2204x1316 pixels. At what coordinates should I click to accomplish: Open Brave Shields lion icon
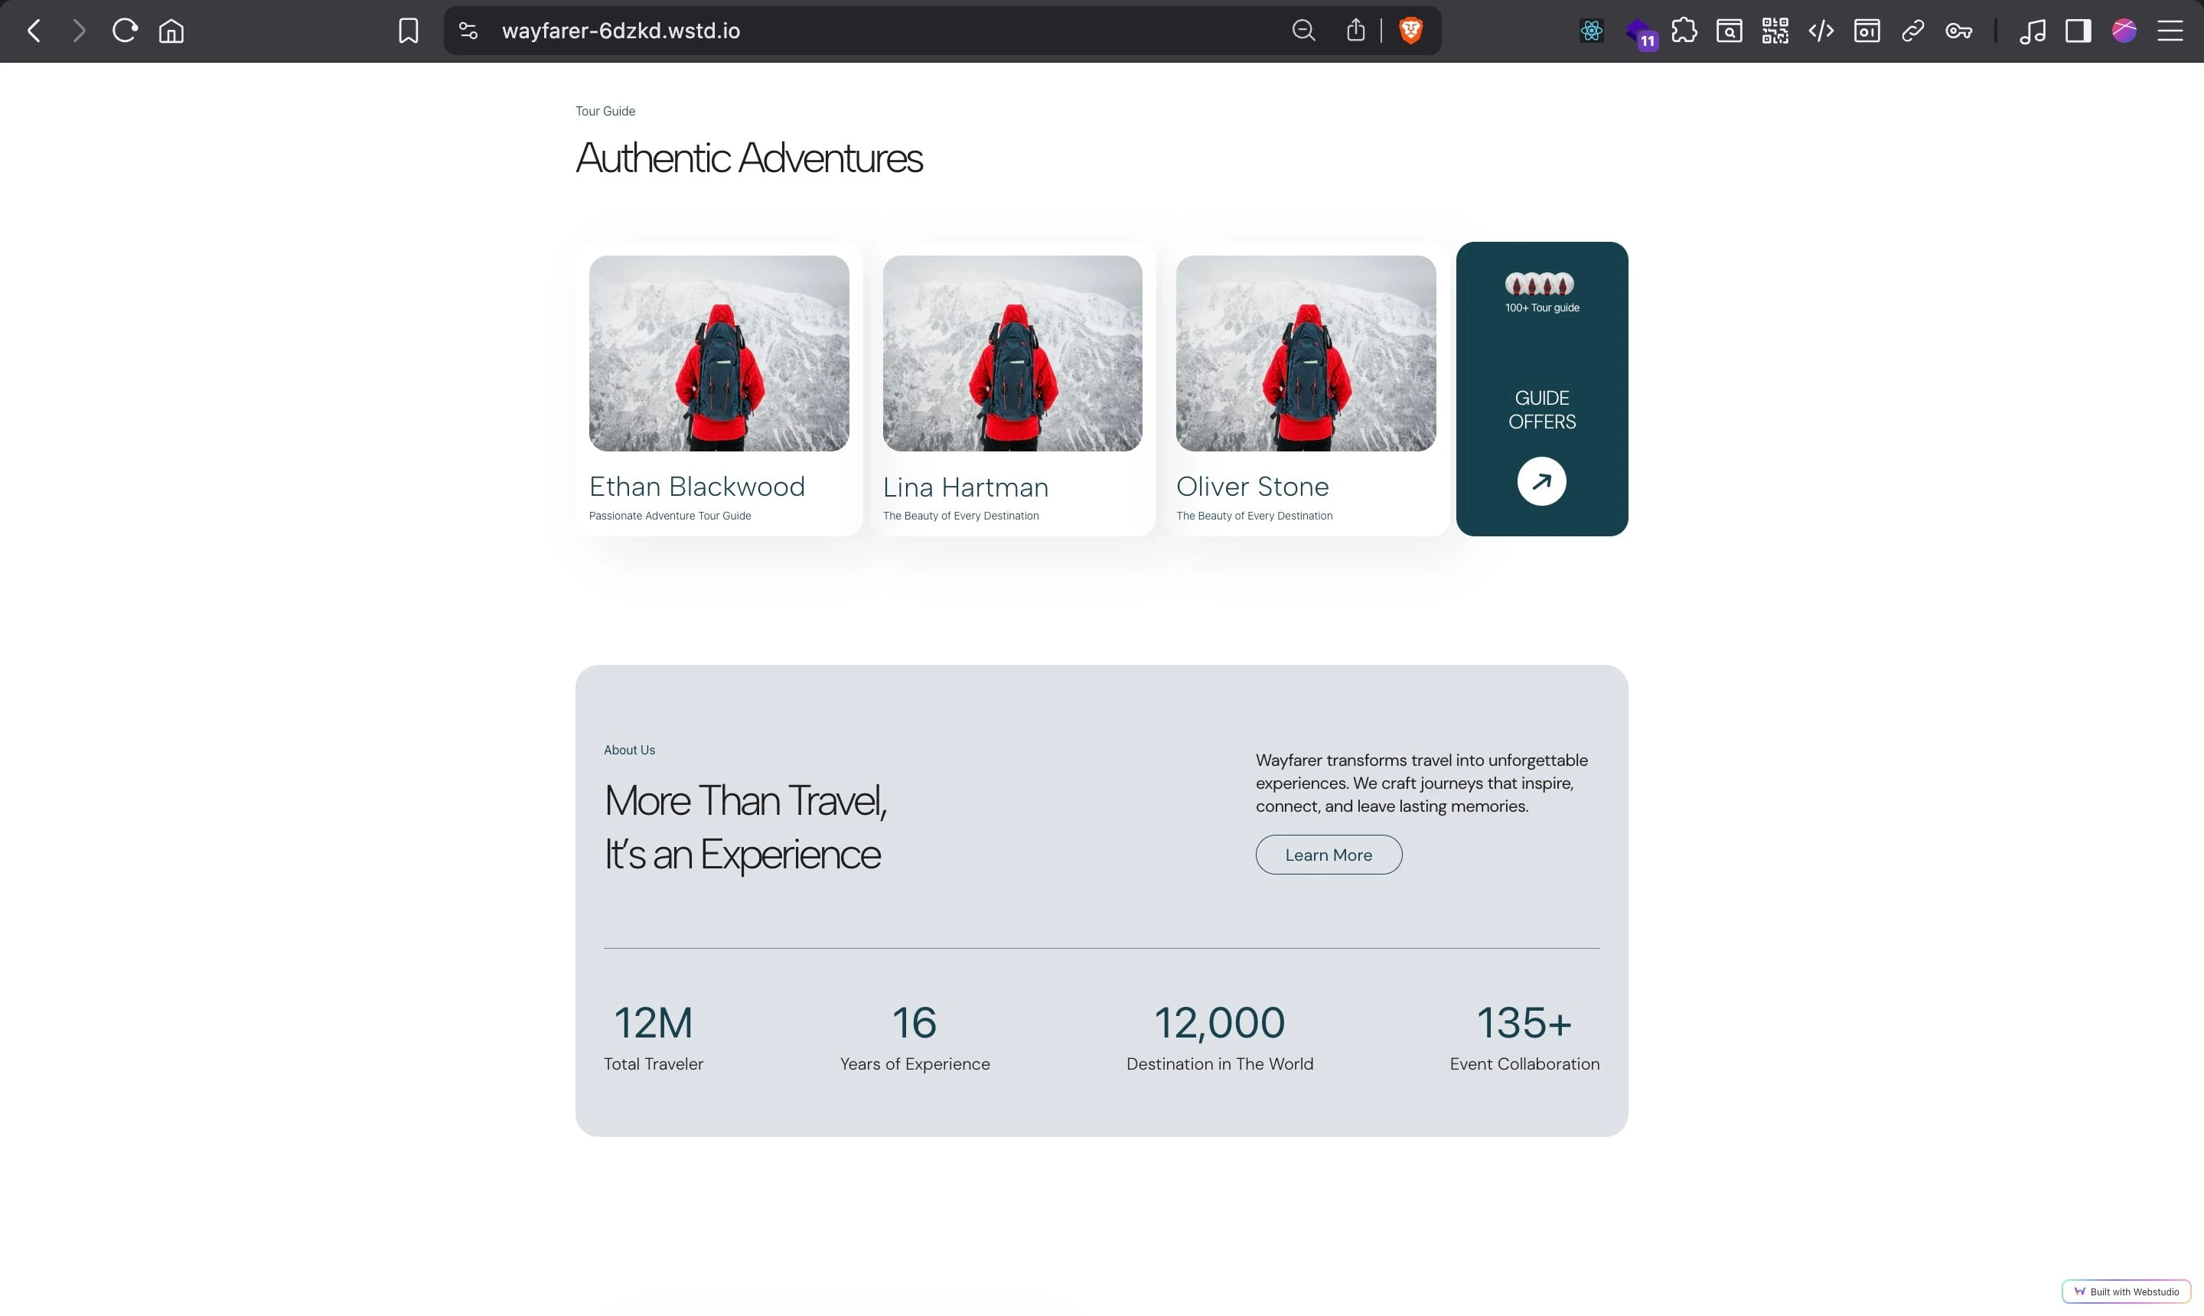tap(1410, 31)
